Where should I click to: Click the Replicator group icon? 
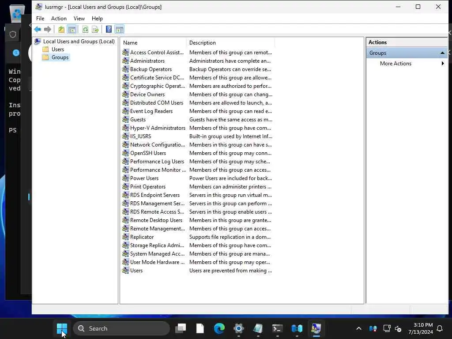coord(125,237)
